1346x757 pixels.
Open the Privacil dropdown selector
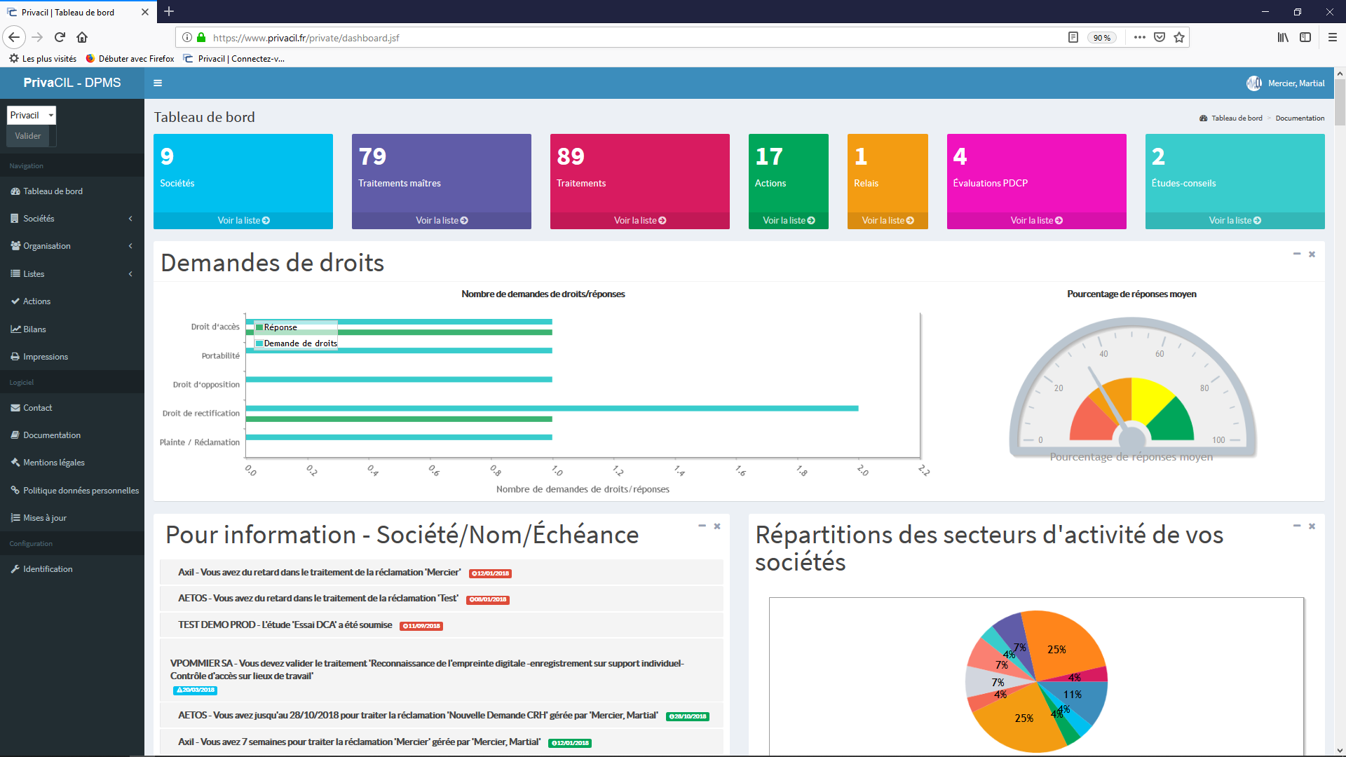click(32, 115)
